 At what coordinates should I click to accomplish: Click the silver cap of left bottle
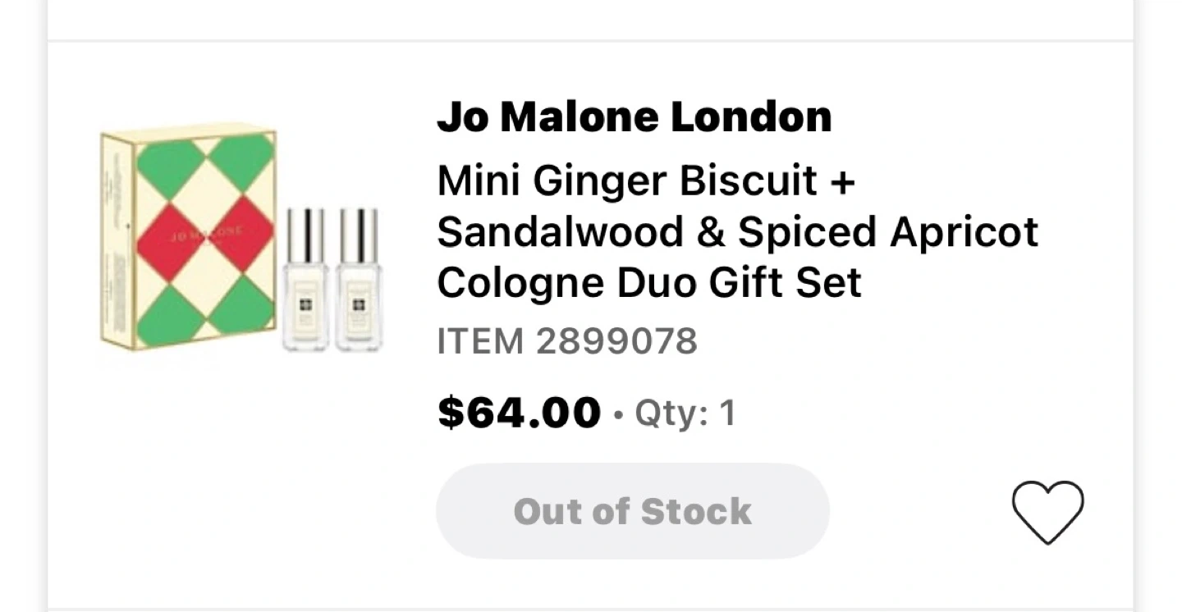click(305, 234)
